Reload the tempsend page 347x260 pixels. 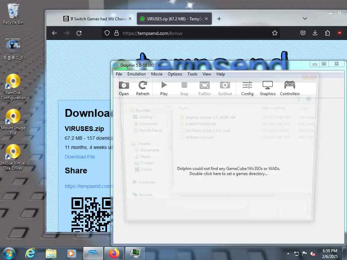pos(79,33)
